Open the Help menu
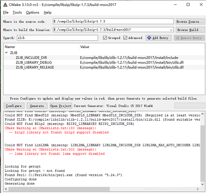206x193 pixels. pos(48,12)
